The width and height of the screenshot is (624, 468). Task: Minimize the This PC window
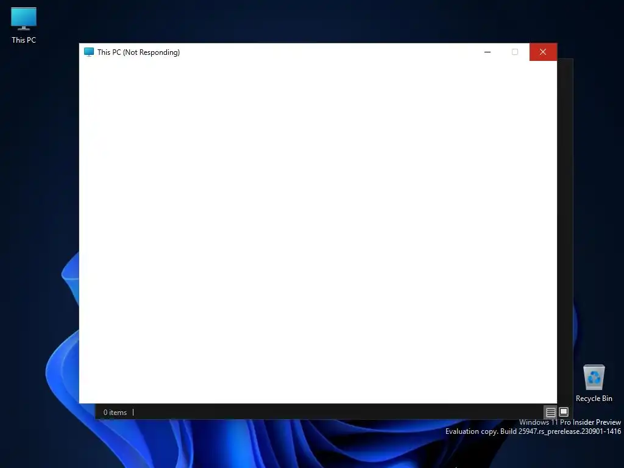click(487, 52)
